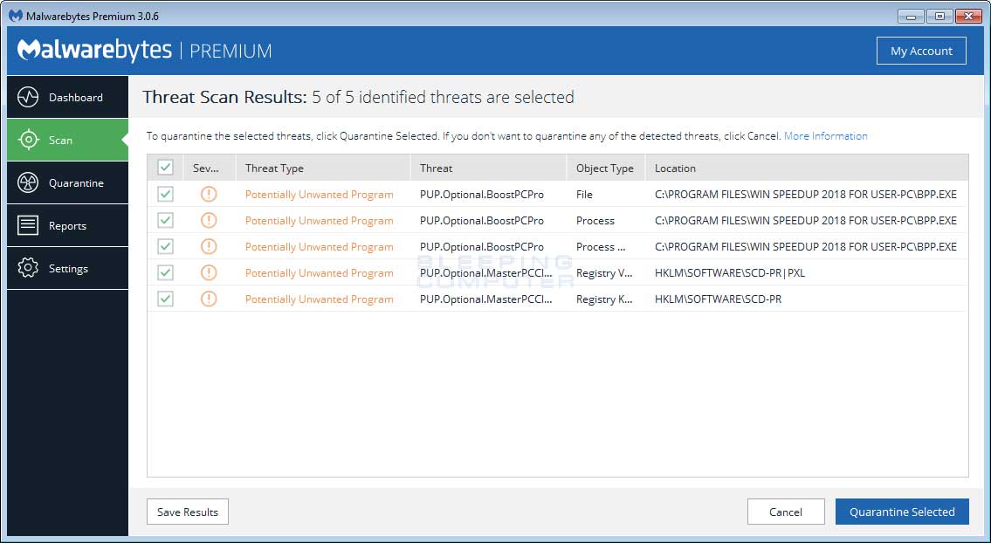Click severity warning icon for SCD-PR|PXL row
The width and height of the screenshot is (991, 543).
tap(209, 273)
